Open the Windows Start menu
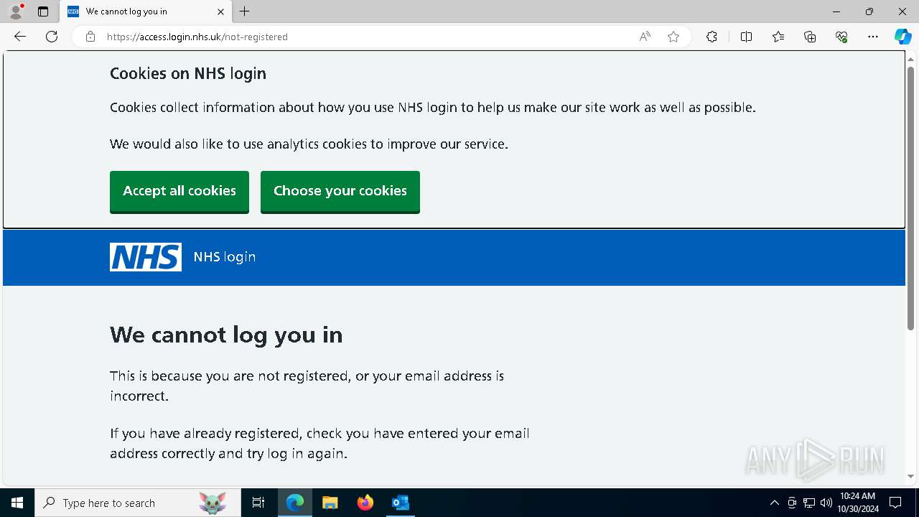This screenshot has width=919, height=517. [x=17, y=503]
